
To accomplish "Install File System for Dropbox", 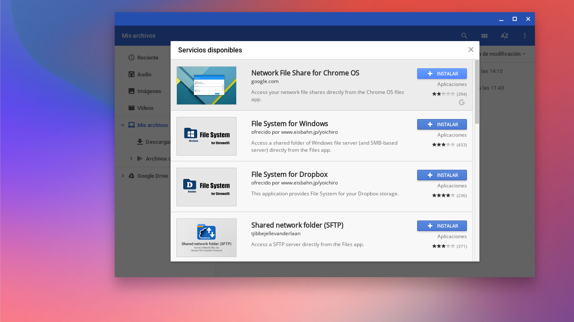I will point(442,175).
